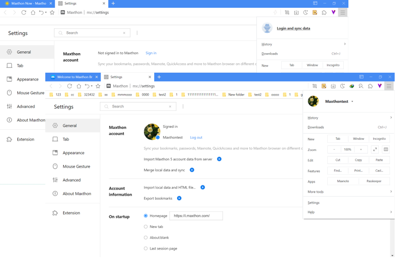Open Maxnote toolbar icon in back window
Screen dimensions: 397x259
(315, 13)
